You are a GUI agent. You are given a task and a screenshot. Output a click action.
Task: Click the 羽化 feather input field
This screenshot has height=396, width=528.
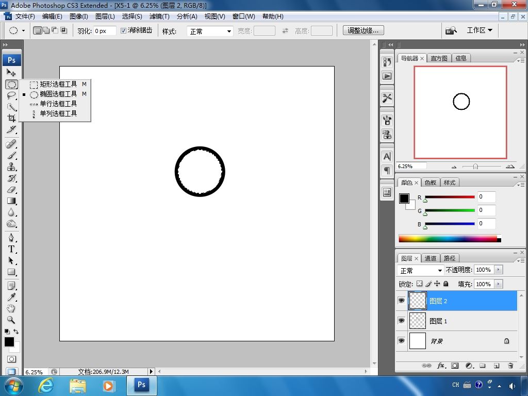(105, 31)
